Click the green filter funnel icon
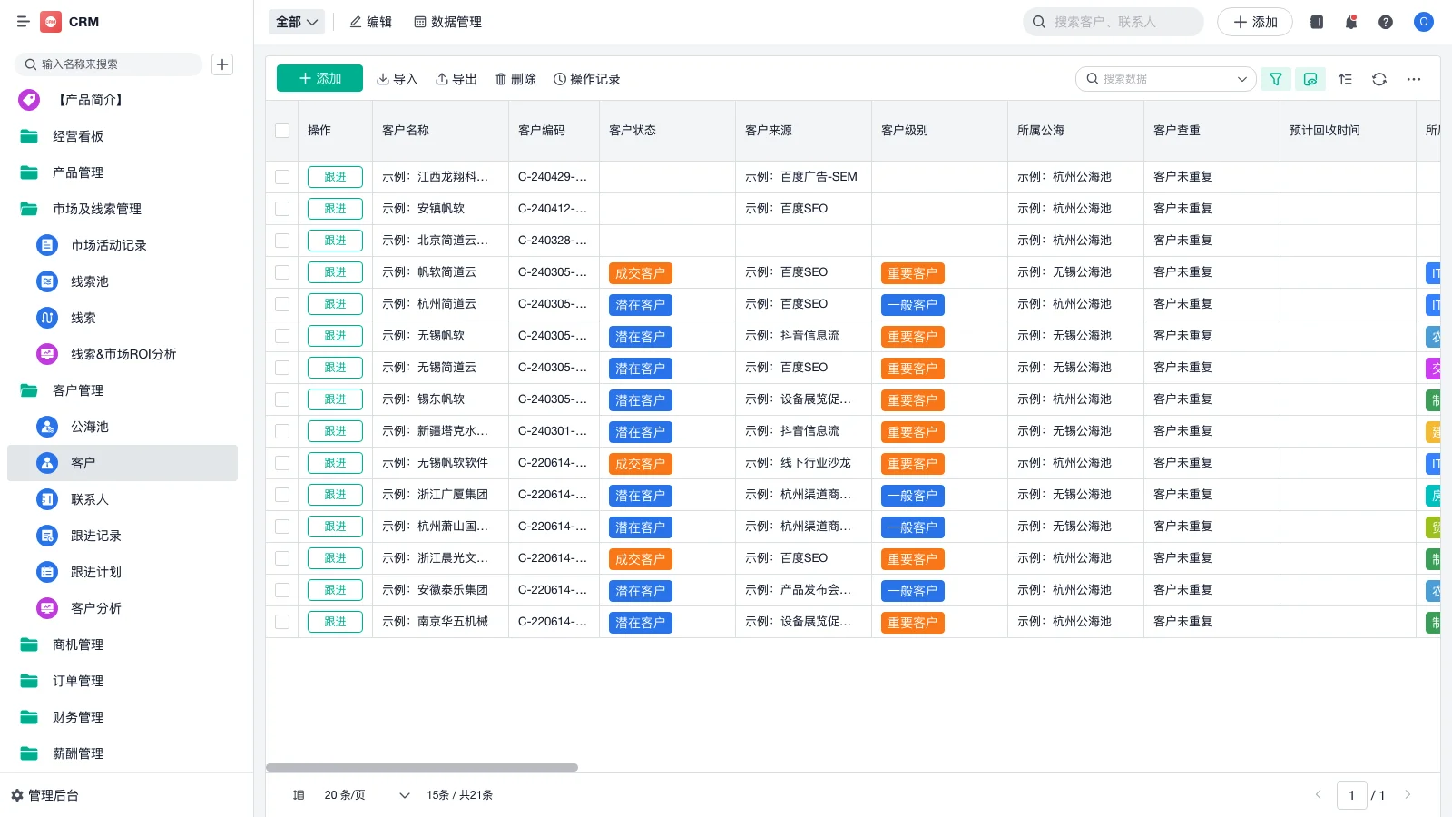The image size is (1452, 817). pyautogui.click(x=1276, y=79)
